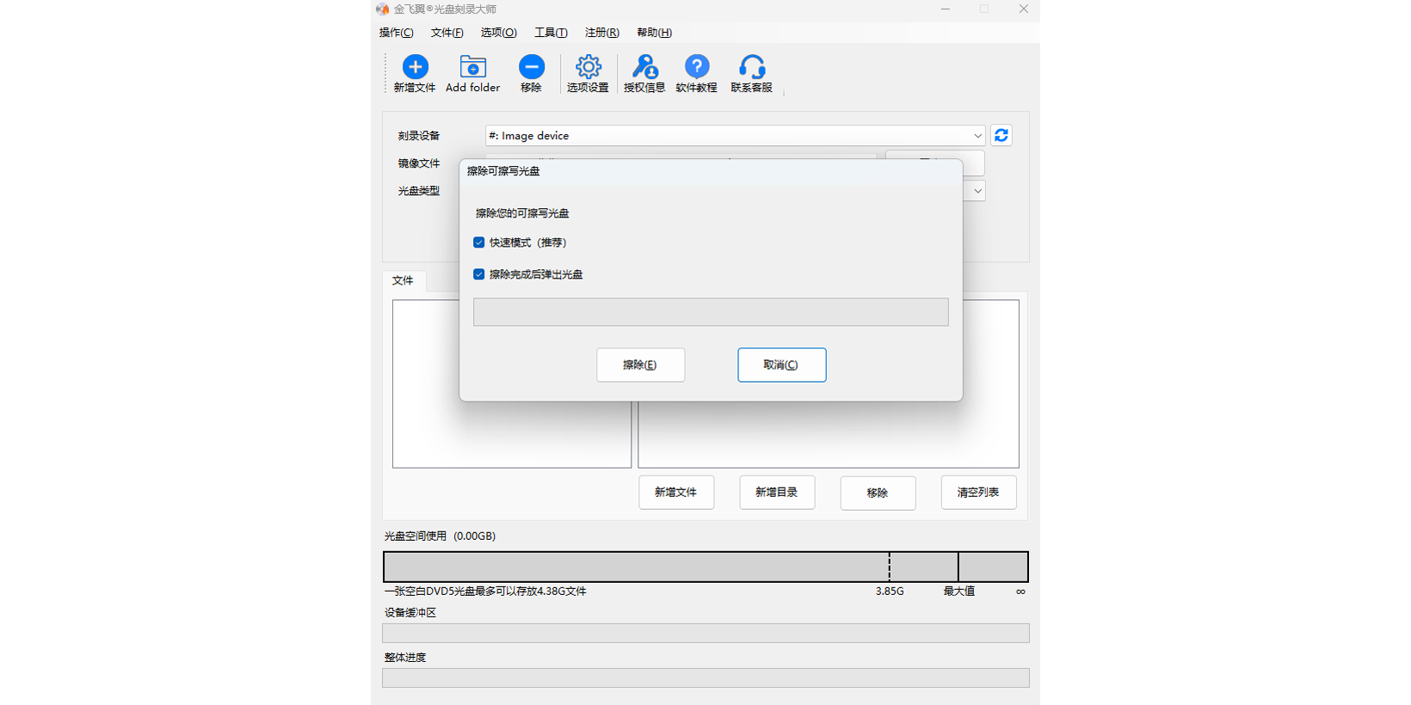Uncheck 快速模式（推荐） checkbox

tap(479, 242)
